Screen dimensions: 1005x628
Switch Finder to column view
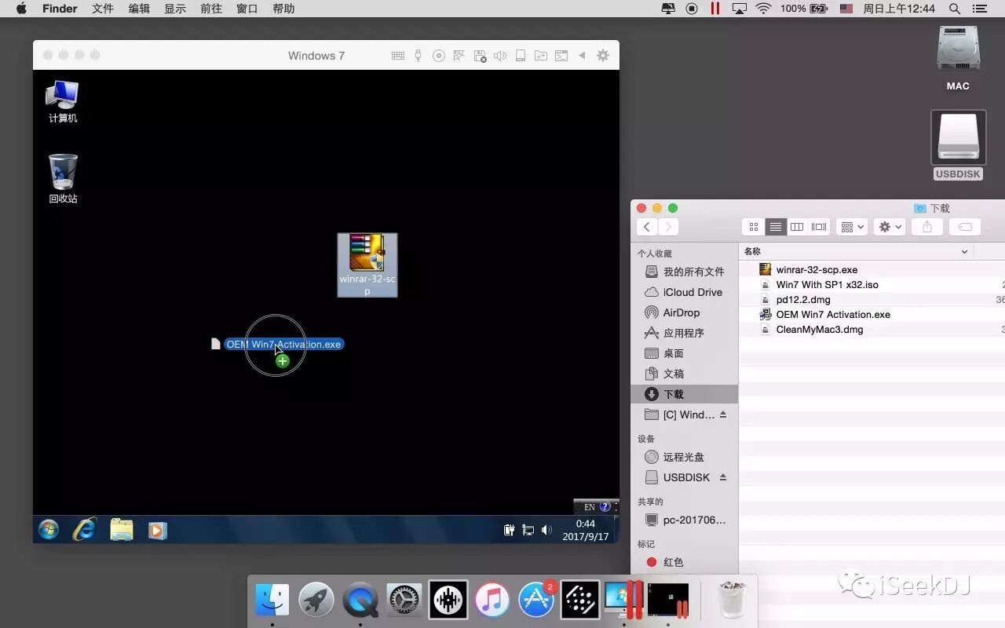(x=797, y=227)
